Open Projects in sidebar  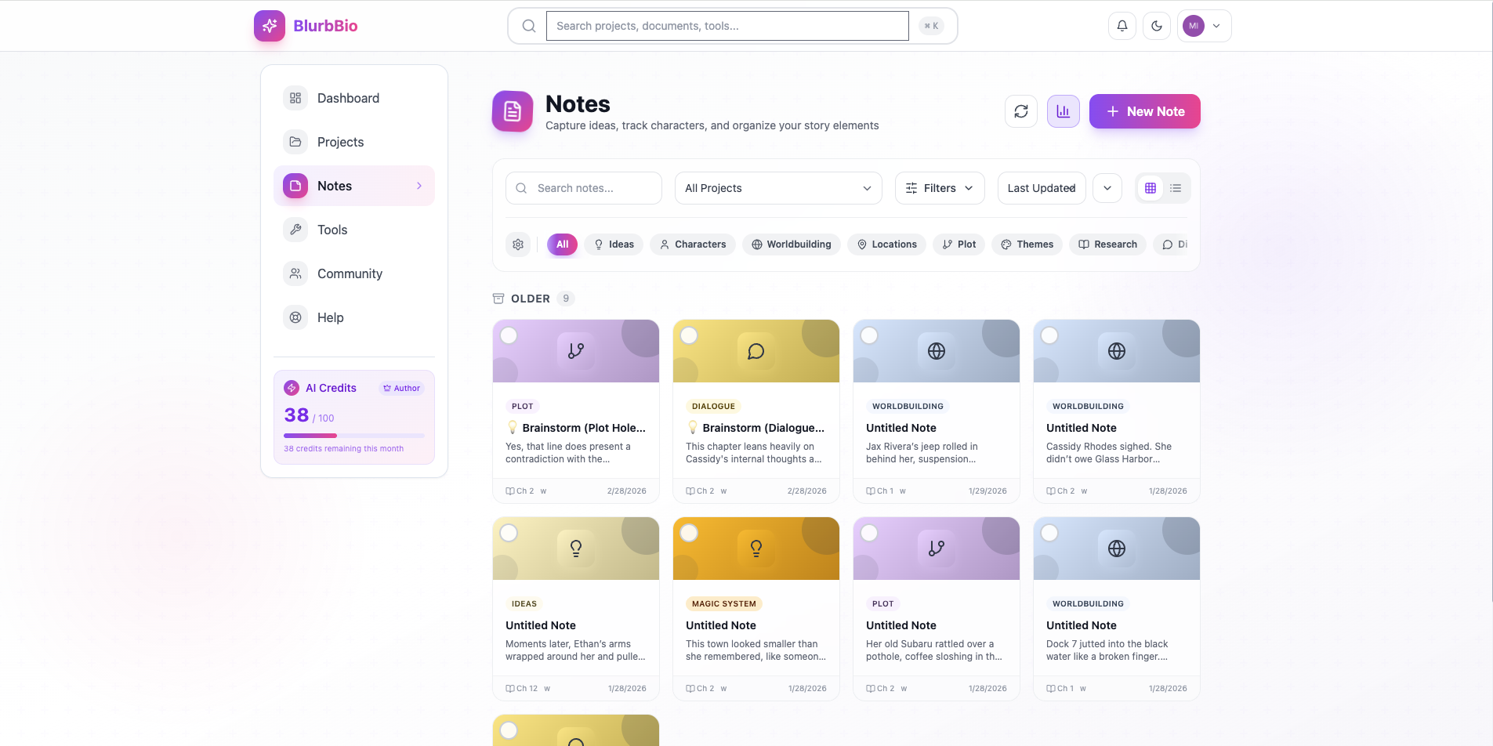[354, 142]
